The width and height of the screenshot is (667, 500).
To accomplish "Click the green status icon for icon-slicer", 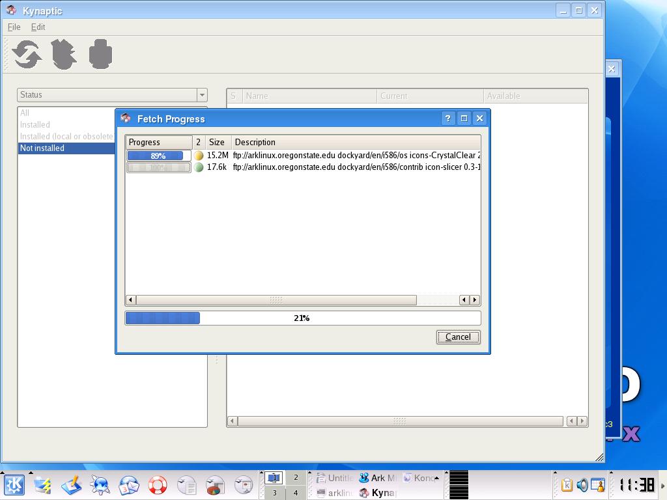I will click(x=198, y=167).
